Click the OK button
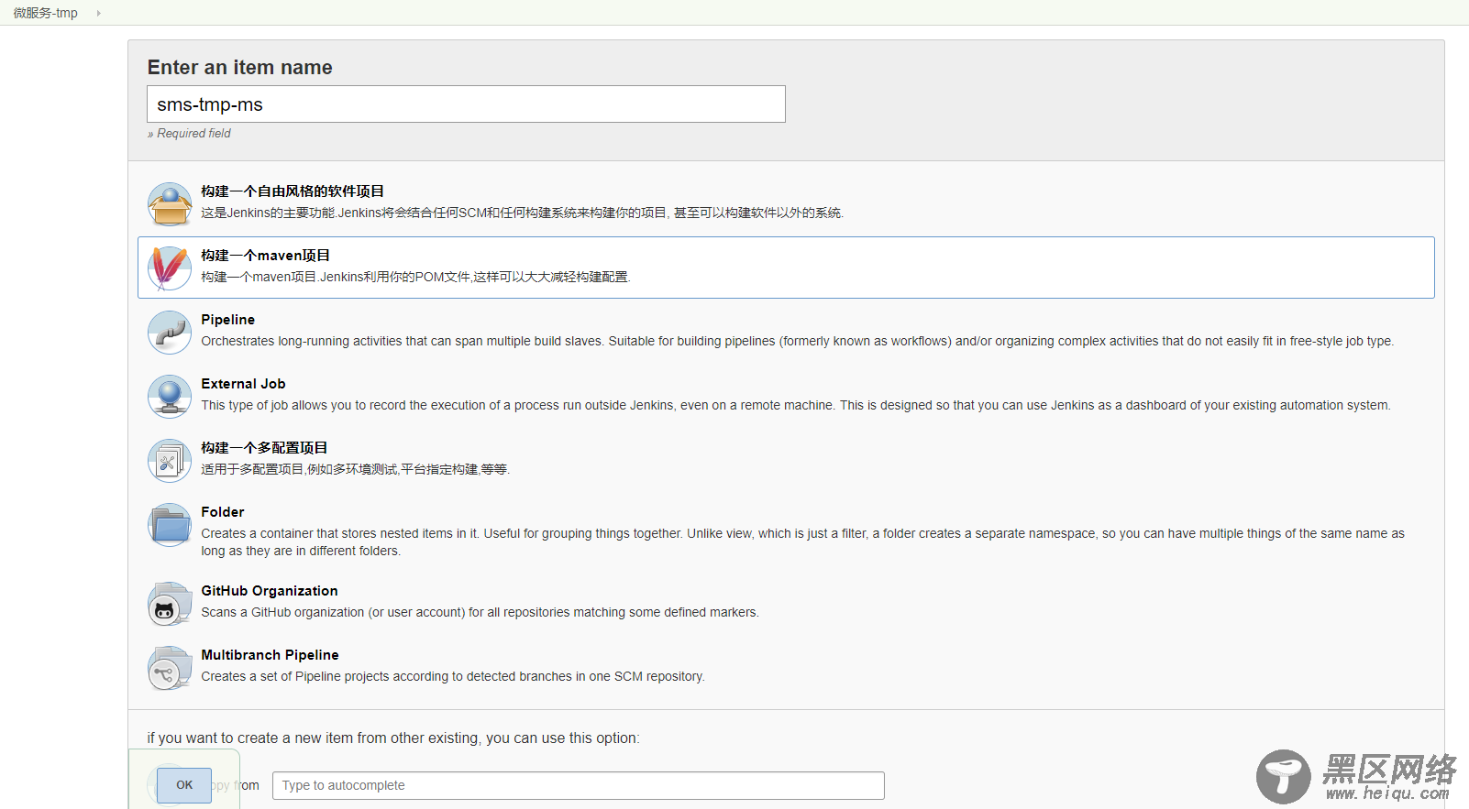The image size is (1469, 809). tap(184, 785)
